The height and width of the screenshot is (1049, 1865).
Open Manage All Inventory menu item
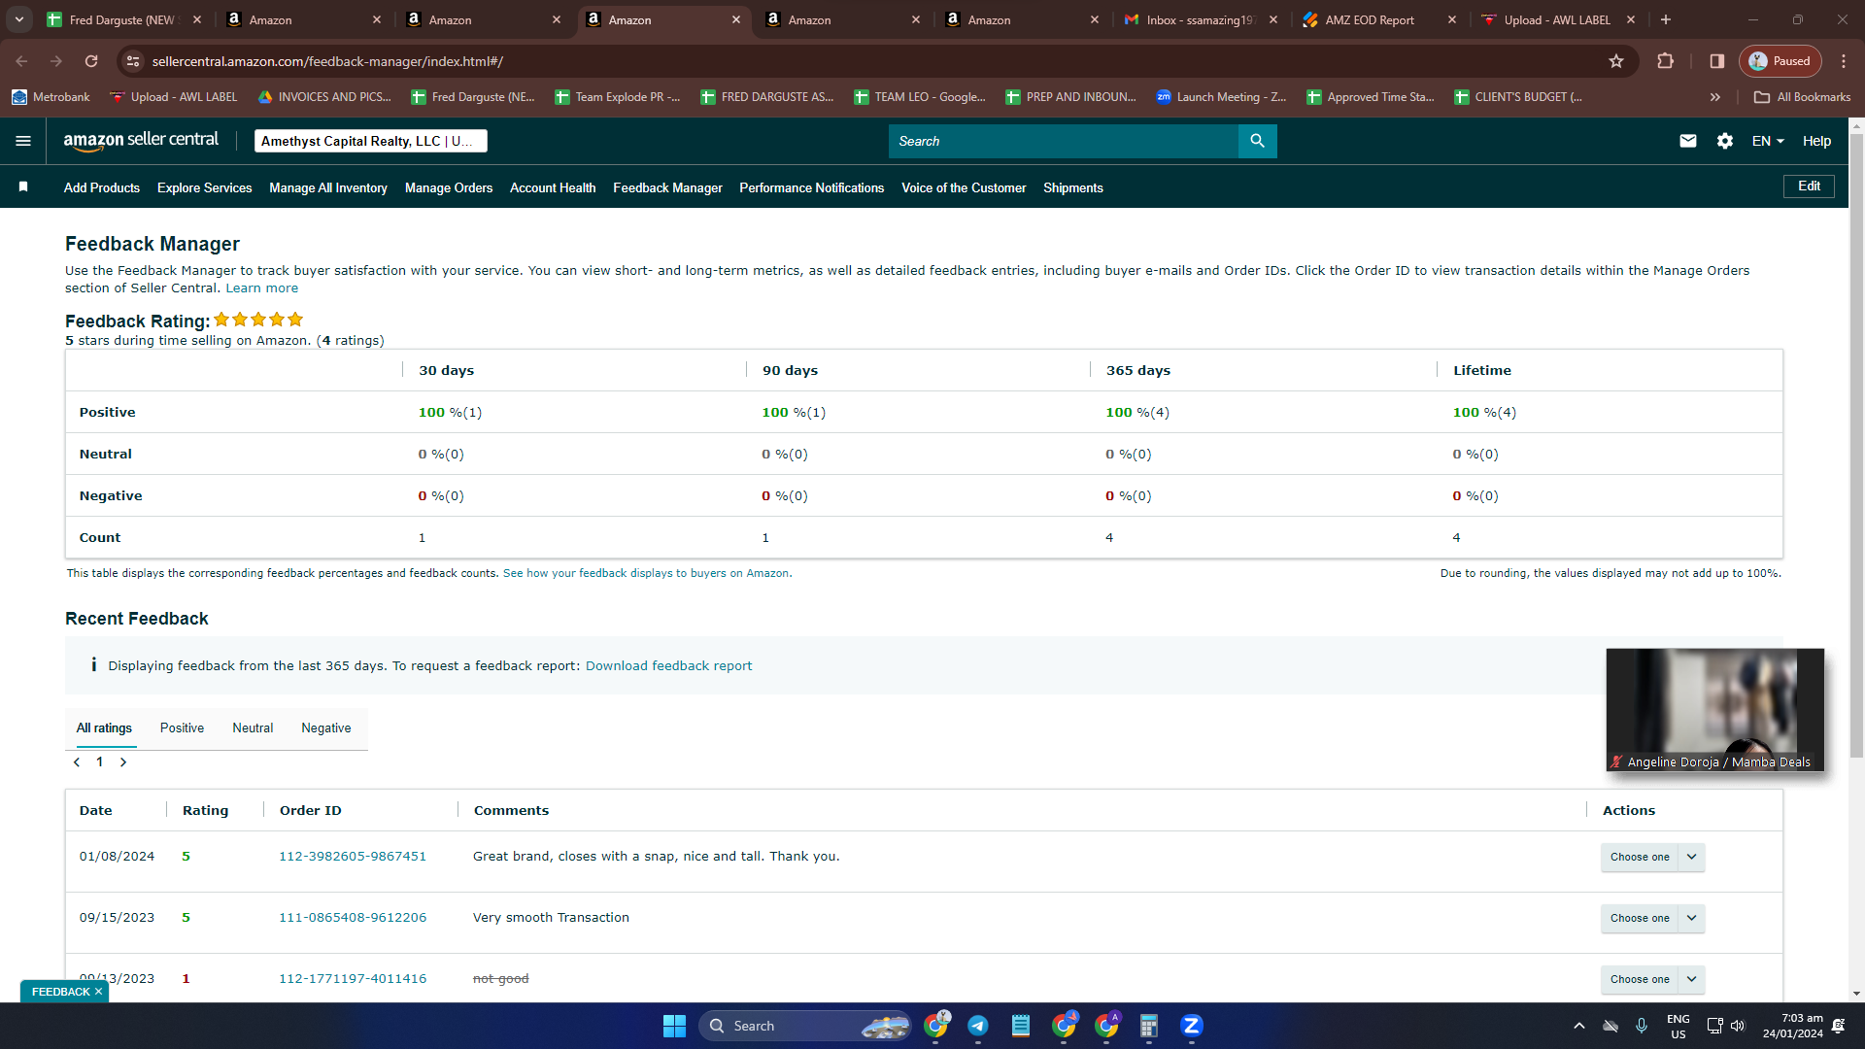pos(328,187)
